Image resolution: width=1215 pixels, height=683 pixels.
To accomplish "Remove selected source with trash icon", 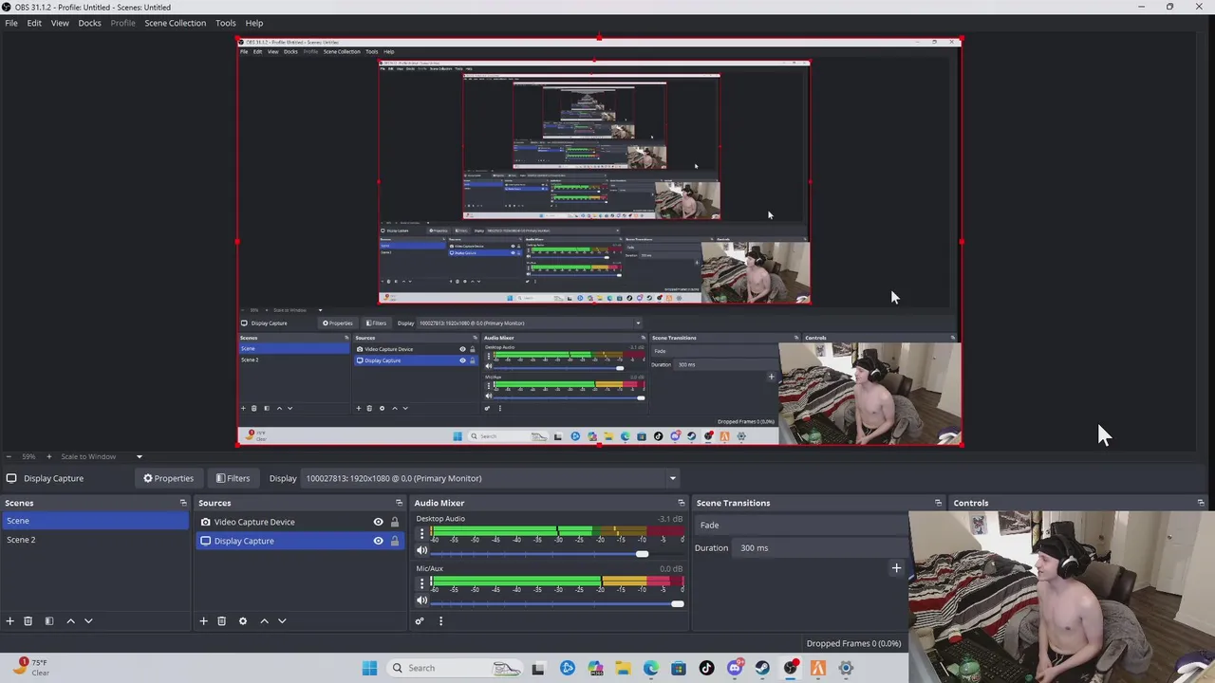I will point(221,620).
